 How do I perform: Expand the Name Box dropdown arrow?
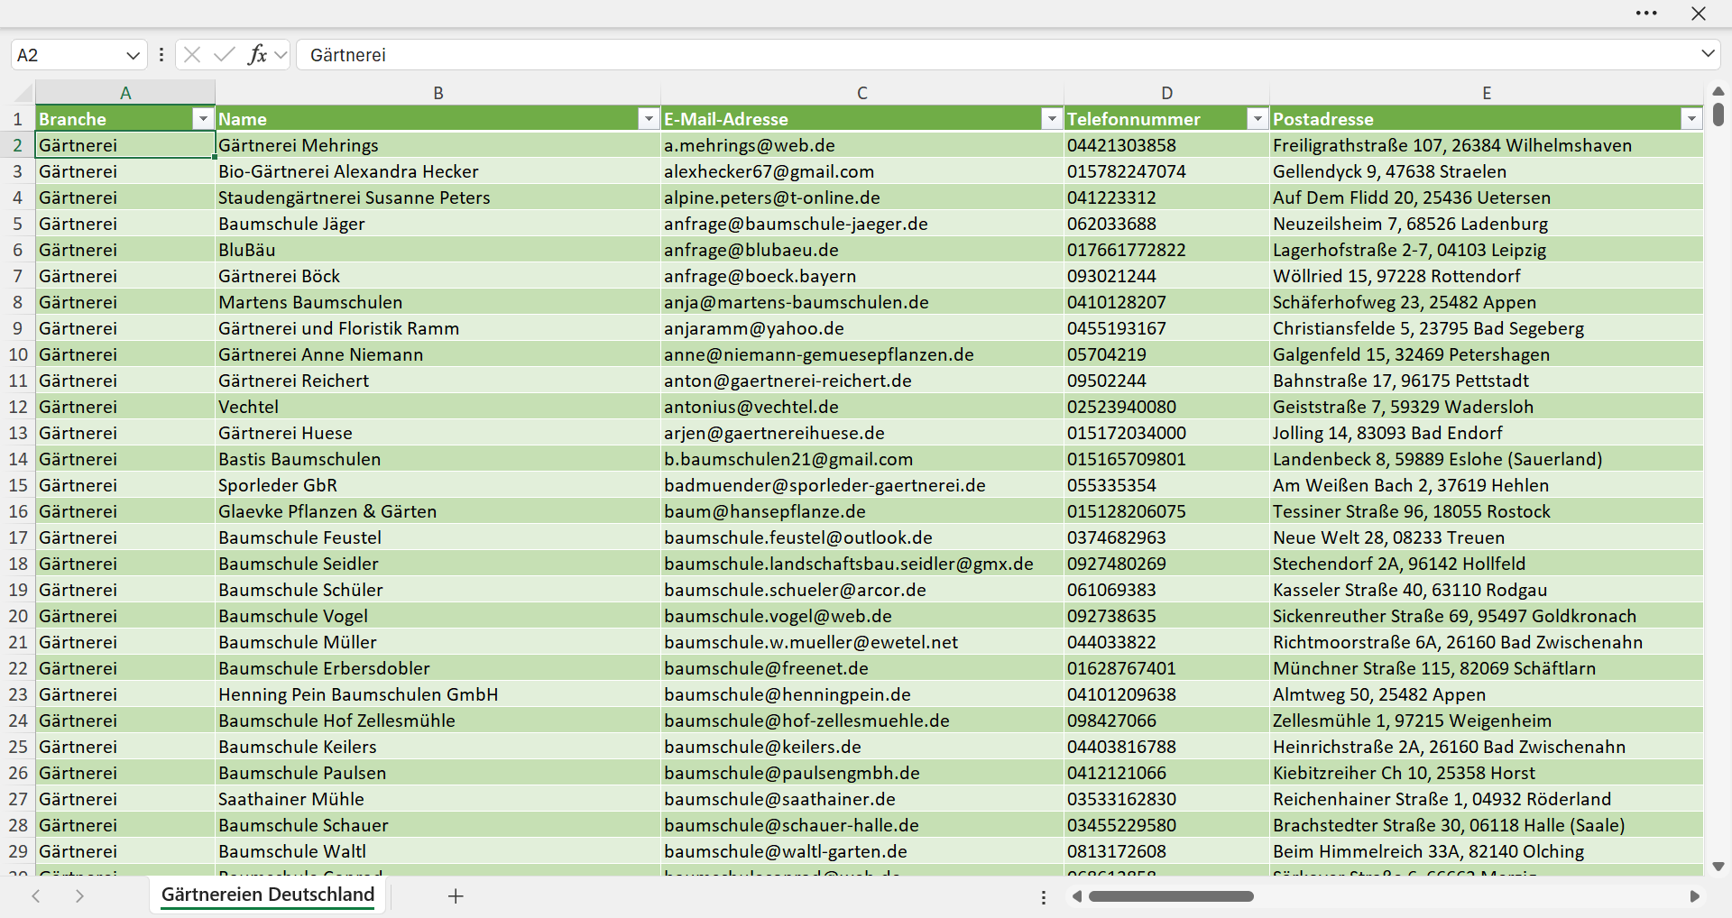pyautogui.click(x=133, y=55)
